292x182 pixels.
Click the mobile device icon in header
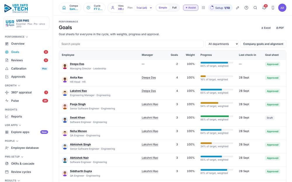(273, 8)
